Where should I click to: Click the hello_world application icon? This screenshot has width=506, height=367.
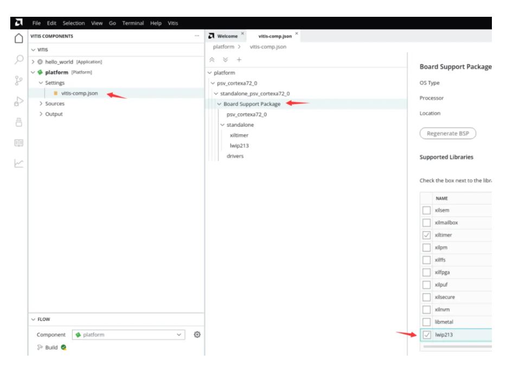(x=40, y=62)
